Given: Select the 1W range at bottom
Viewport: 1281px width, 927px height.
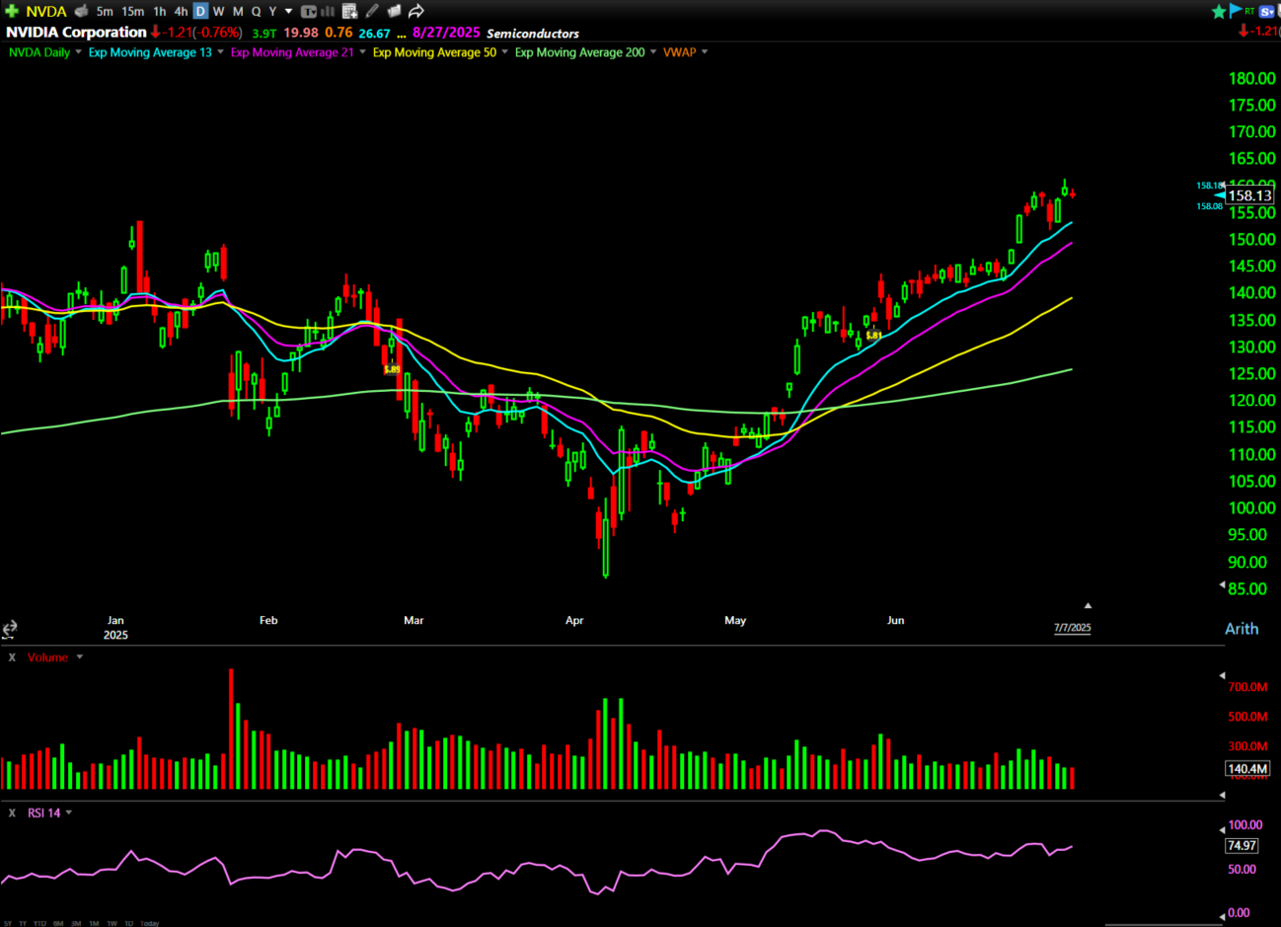Looking at the screenshot, I should click(112, 923).
